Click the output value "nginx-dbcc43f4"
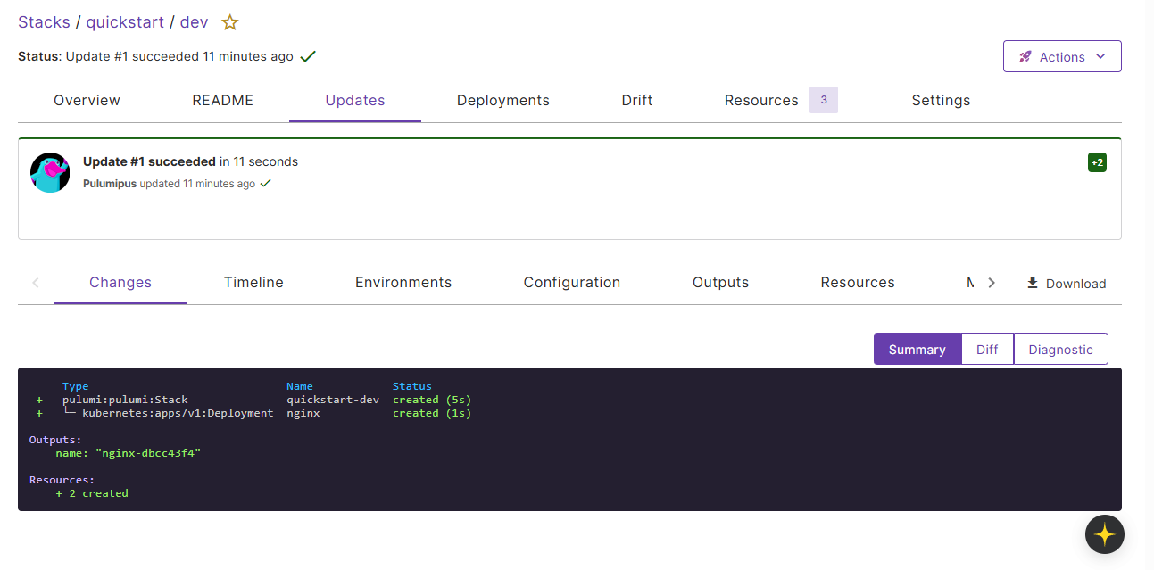 pos(148,453)
